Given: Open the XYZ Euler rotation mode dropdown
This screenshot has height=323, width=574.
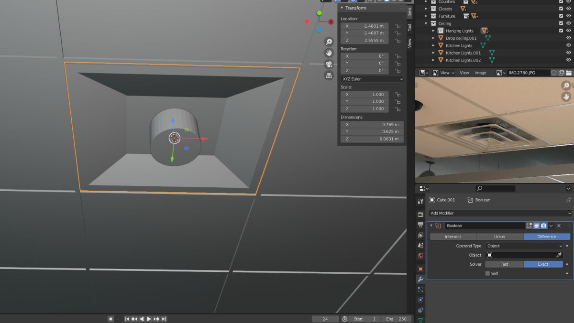Looking at the screenshot, I should tap(372, 79).
